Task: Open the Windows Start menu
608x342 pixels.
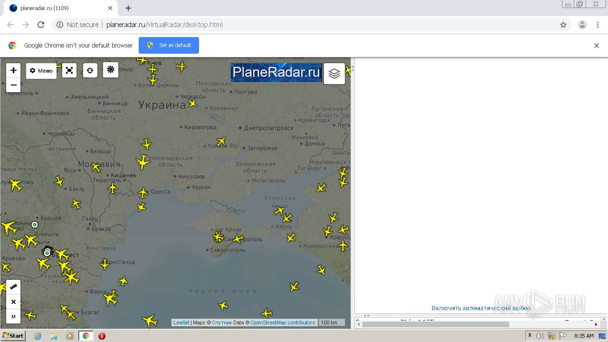Action: (x=13, y=336)
